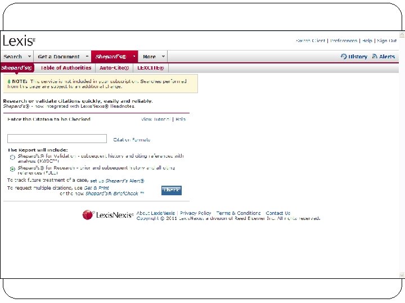Open the top Help link
The image size is (405, 303).
coord(367,41)
